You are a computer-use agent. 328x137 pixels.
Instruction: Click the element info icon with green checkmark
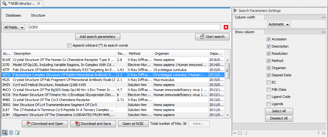tap(17, 133)
